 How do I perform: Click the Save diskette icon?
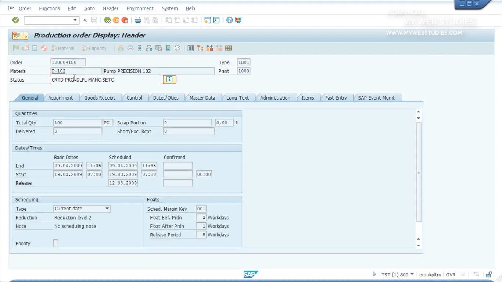[x=94, y=20]
